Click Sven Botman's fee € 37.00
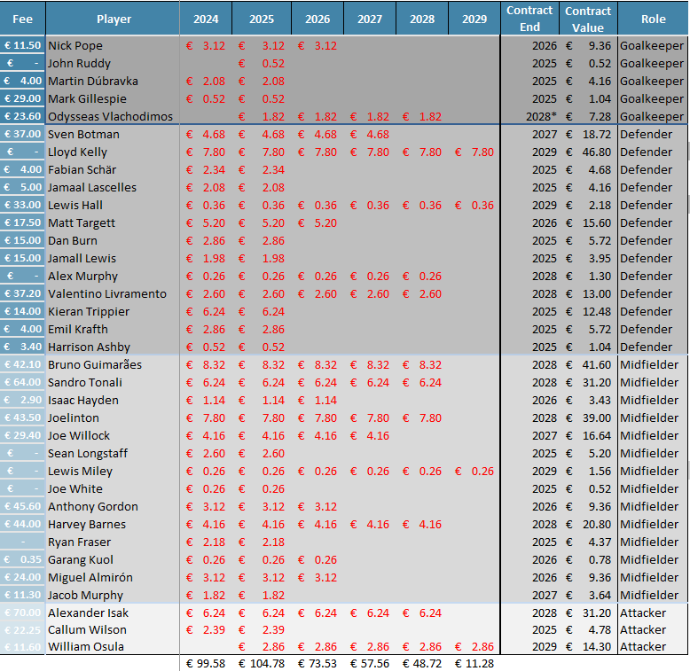The height and width of the screenshot is (671, 690). pos(22,134)
